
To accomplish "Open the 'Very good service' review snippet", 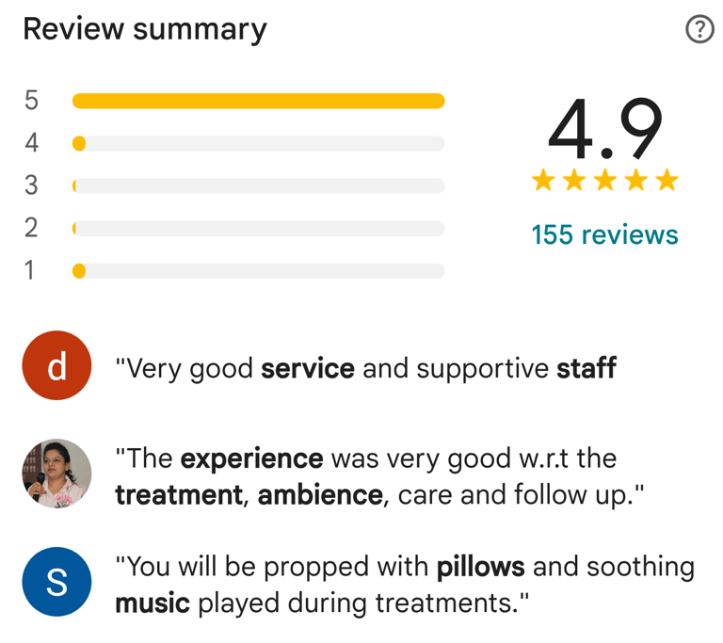I will click(x=365, y=368).
